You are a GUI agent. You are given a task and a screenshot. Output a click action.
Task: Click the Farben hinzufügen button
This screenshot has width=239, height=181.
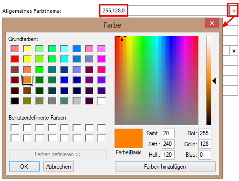click(x=165, y=167)
